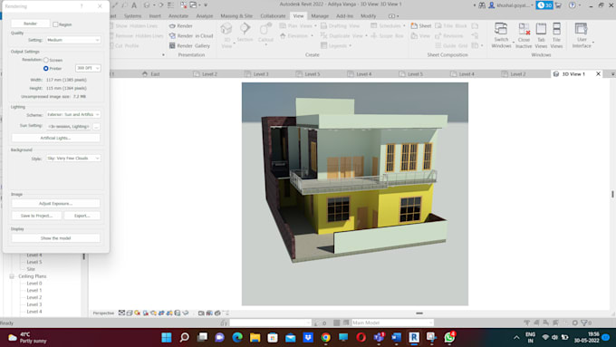Open the Quality Setting dropdown
This screenshot has width=616, height=347.
click(x=73, y=40)
